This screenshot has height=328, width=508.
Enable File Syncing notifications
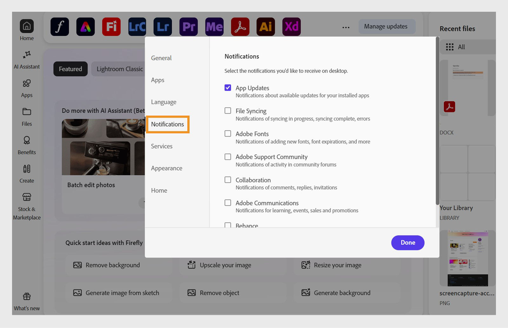pyautogui.click(x=228, y=110)
